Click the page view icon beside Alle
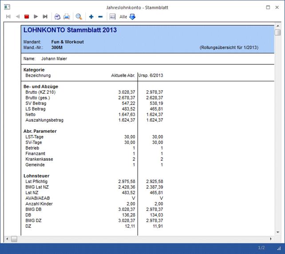This screenshot has width=285, height=254. pos(112,17)
